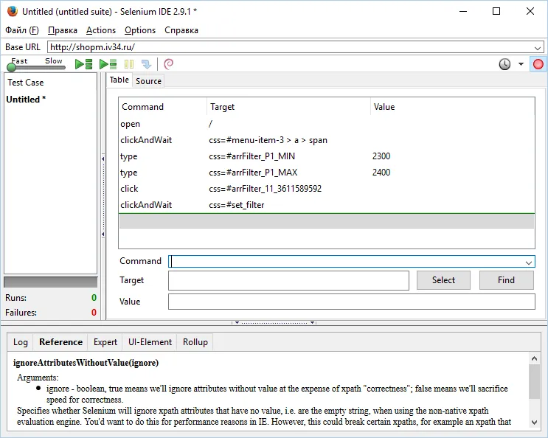Viewport: 548px width, 438px height.
Task: Focus the Value input field
Action: 352,302
